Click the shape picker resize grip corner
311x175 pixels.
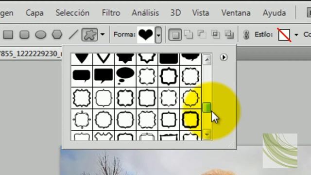pyautogui.click(x=232, y=145)
